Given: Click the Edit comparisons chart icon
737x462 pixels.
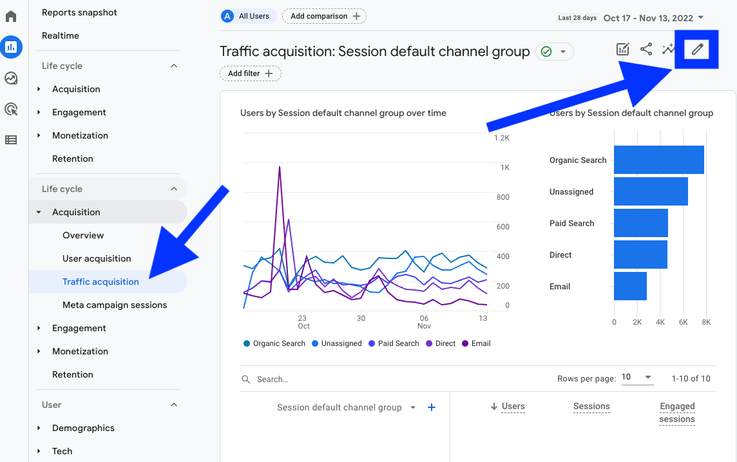Looking at the screenshot, I should pyautogui.click(x=623, y=49).
